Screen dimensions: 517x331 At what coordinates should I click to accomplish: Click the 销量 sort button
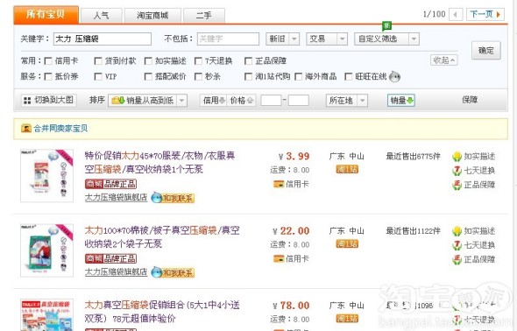point(401,101)
